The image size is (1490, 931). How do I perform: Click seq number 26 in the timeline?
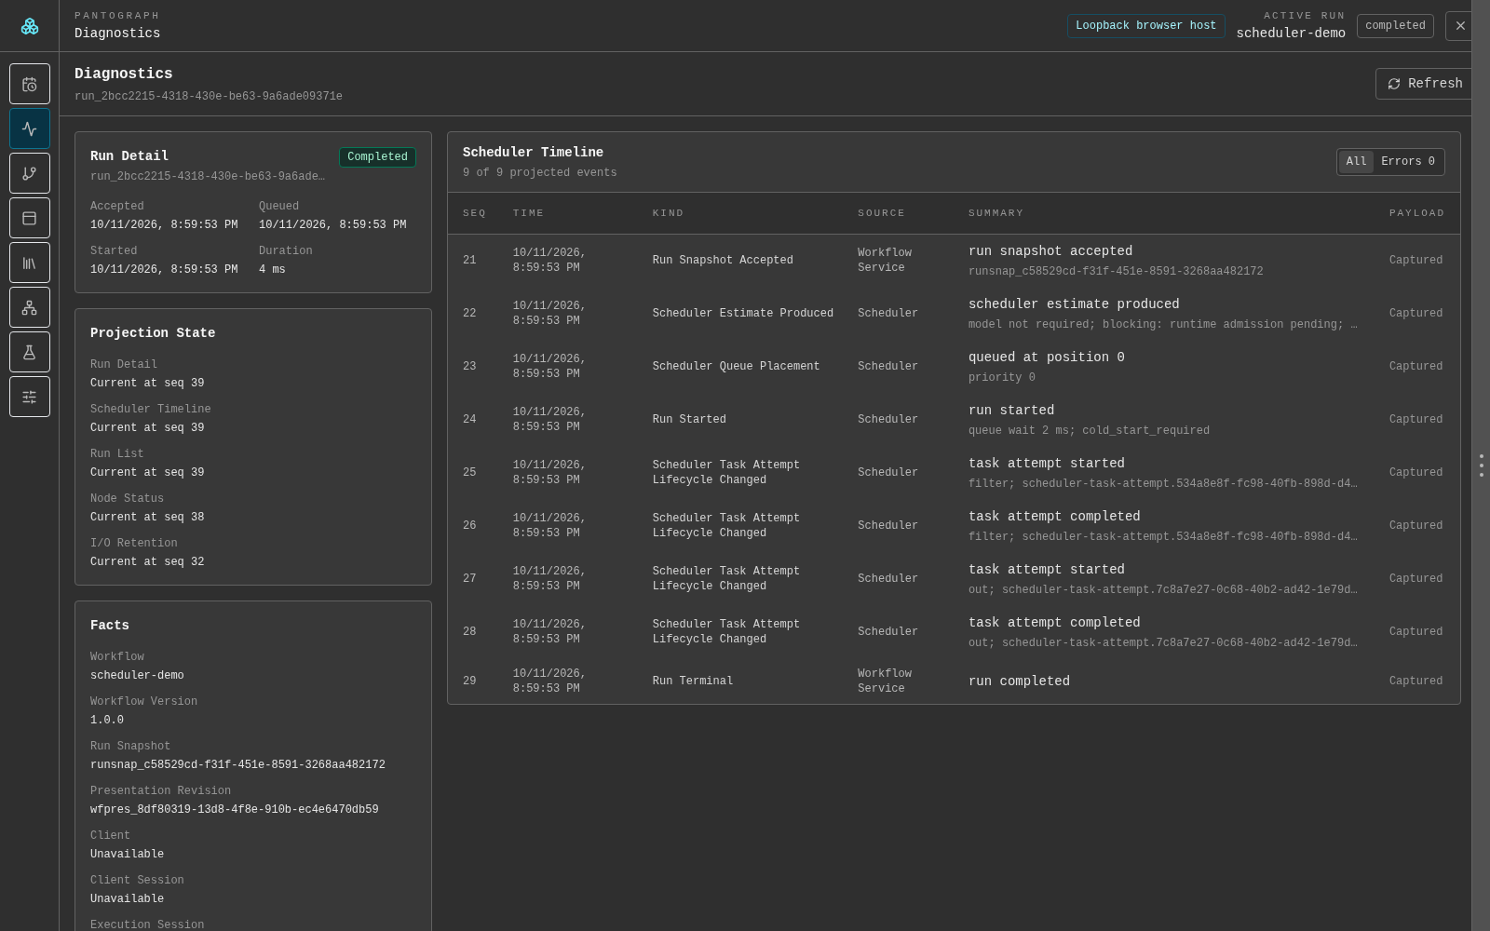[469, 526]
